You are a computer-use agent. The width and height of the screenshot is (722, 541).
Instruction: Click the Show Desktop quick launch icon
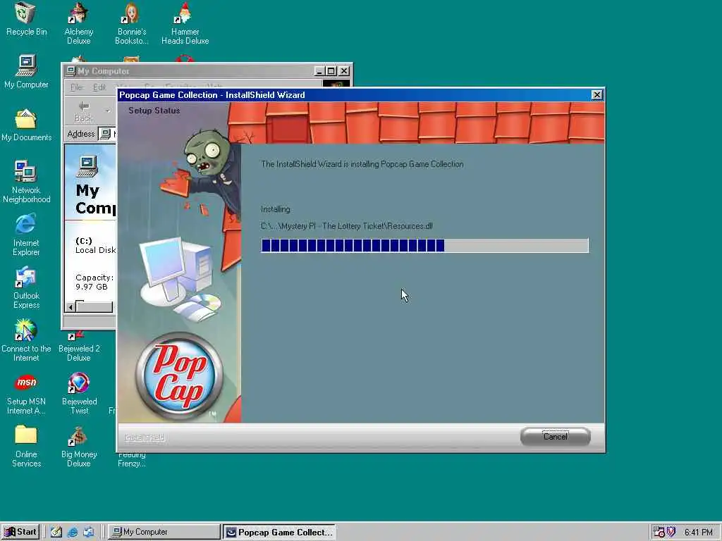pos(56,533)
